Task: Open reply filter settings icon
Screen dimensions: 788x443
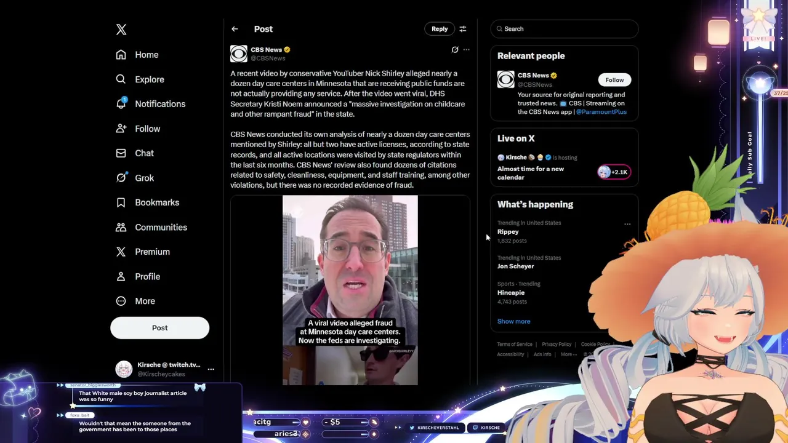Action: coord(463,29)
